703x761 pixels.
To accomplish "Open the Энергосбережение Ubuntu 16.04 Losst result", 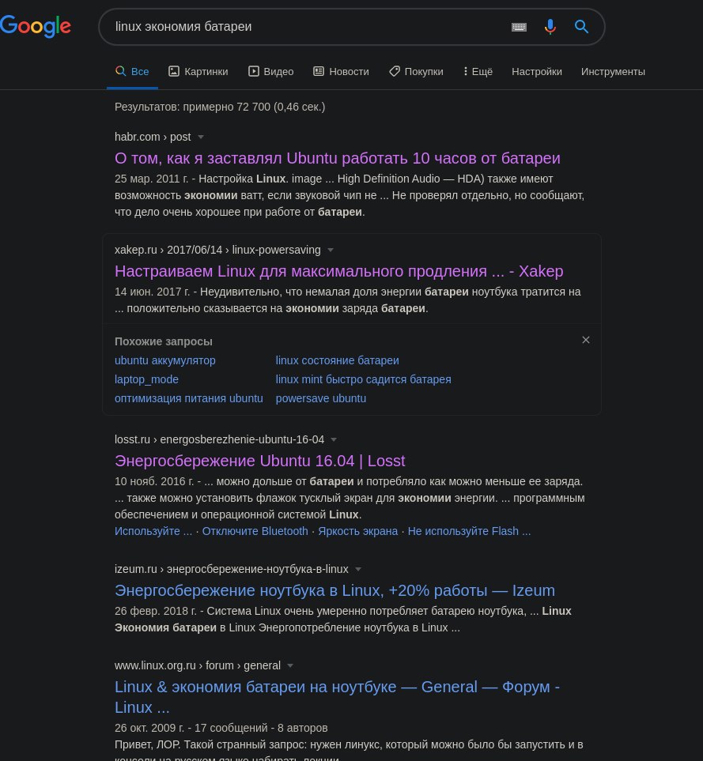I will (x=259, y=461).
